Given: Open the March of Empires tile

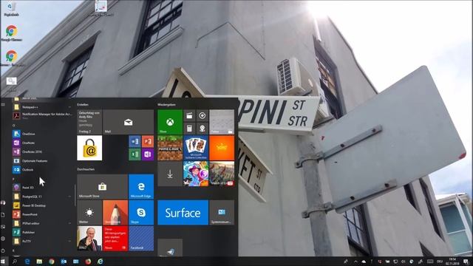Looking at the screenshot, I should 222,174.
